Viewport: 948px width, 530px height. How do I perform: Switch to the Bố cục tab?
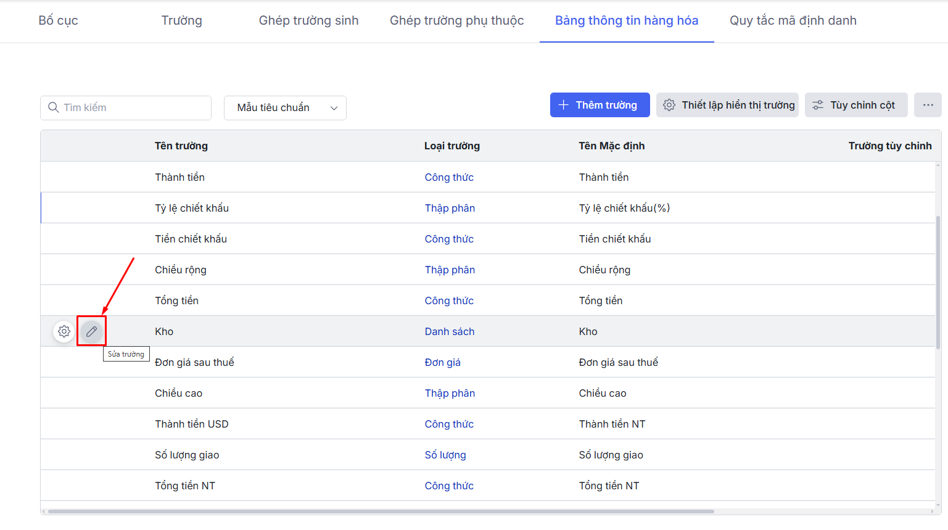coord(58,20)
